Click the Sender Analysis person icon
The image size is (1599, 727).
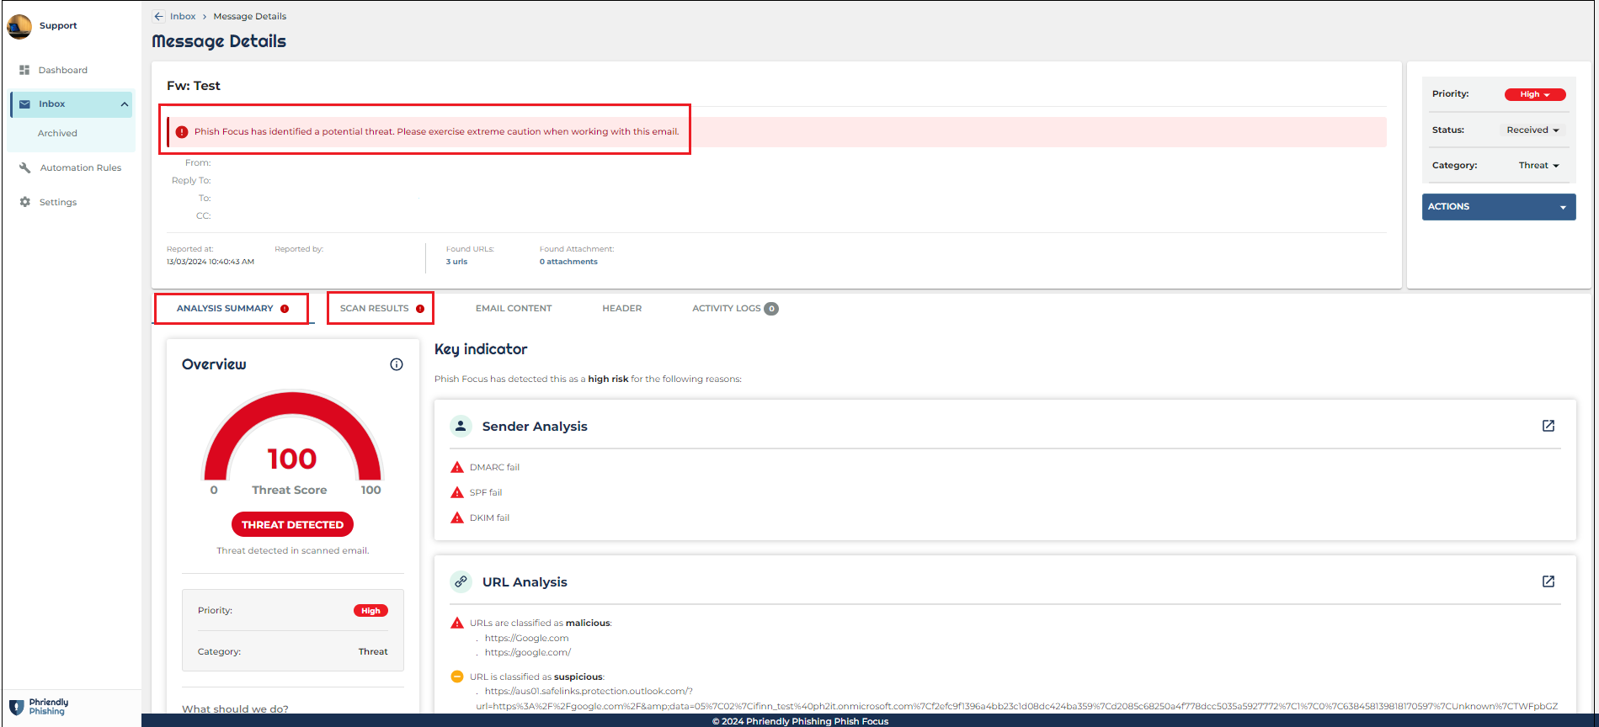point(461,426)
